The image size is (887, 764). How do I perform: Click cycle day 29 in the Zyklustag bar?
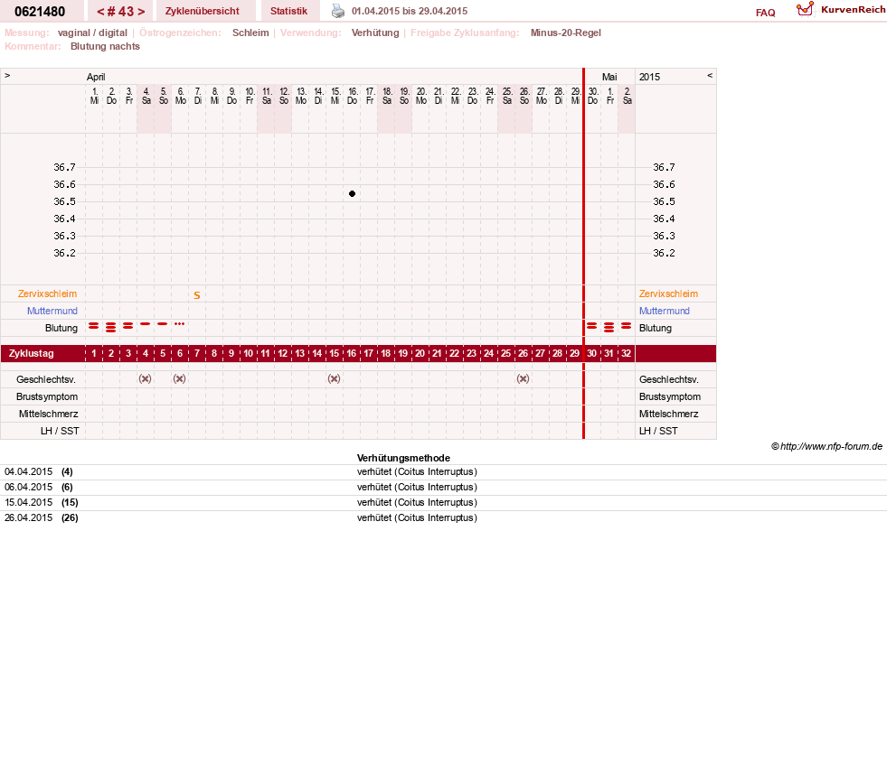[575, 354]
